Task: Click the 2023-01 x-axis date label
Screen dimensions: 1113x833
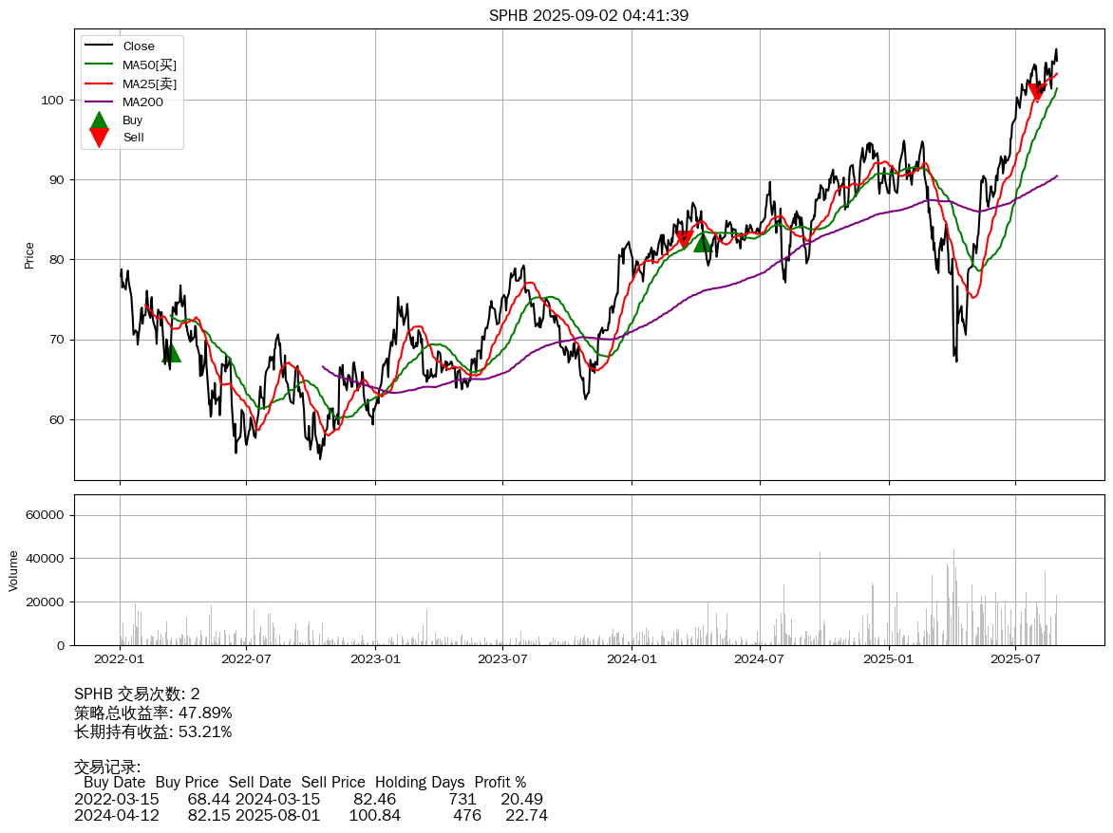Action: pyautogui.click(x=376, y=658)
